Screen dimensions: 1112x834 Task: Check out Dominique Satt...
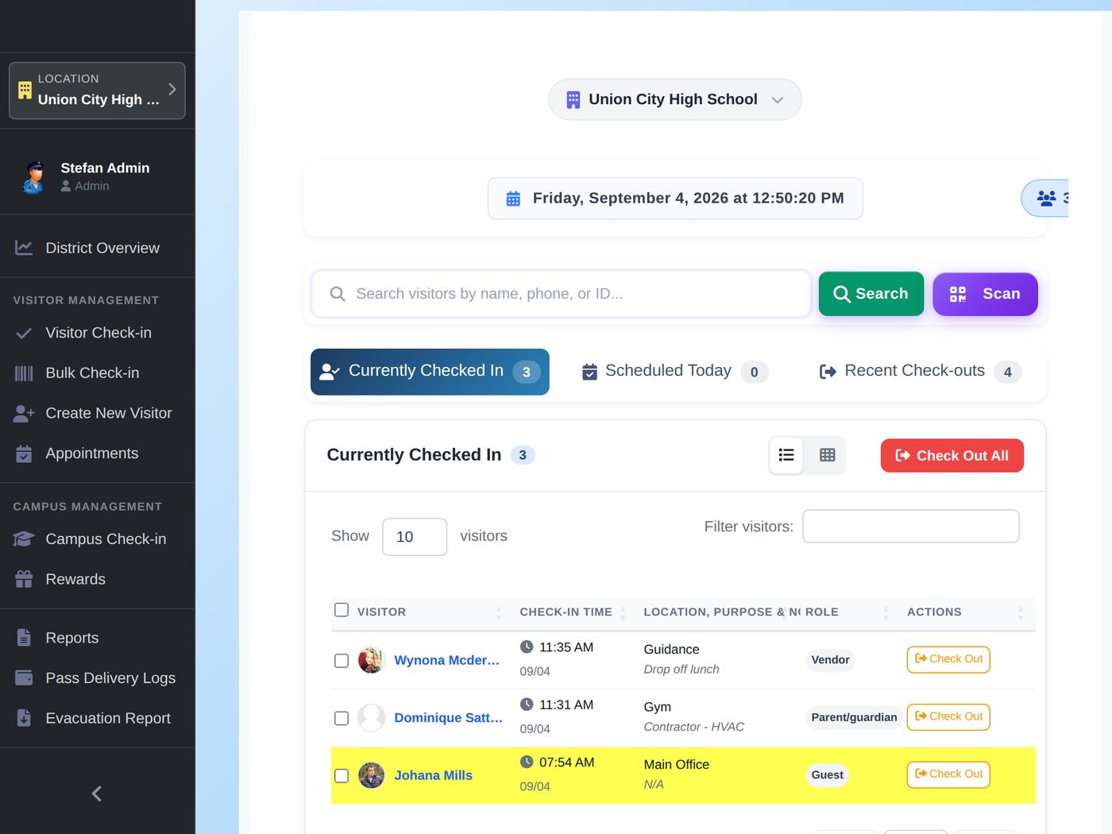[948, 717]
